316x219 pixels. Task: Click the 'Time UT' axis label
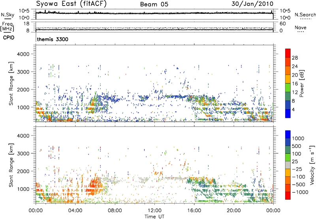154,217
